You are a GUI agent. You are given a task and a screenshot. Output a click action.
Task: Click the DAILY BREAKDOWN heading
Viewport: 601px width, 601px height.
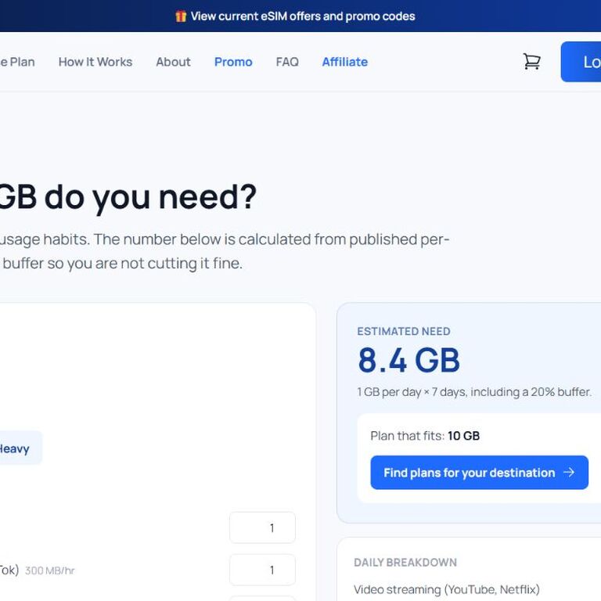405,563
